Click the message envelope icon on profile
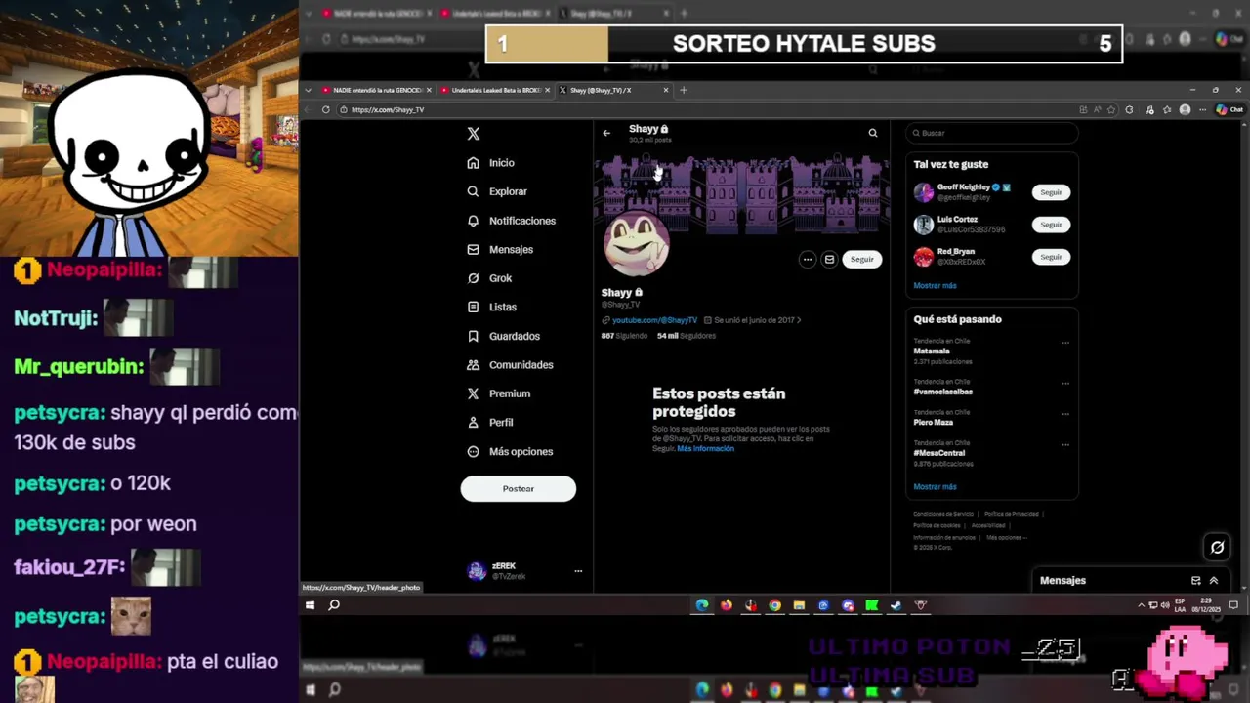1250x703 pixels. (x=829, y=259)
